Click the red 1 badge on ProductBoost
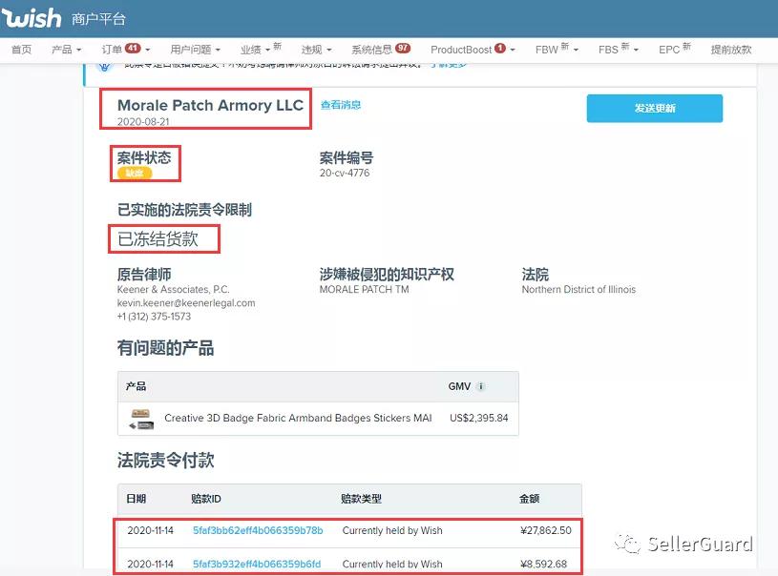 (500, 48)
